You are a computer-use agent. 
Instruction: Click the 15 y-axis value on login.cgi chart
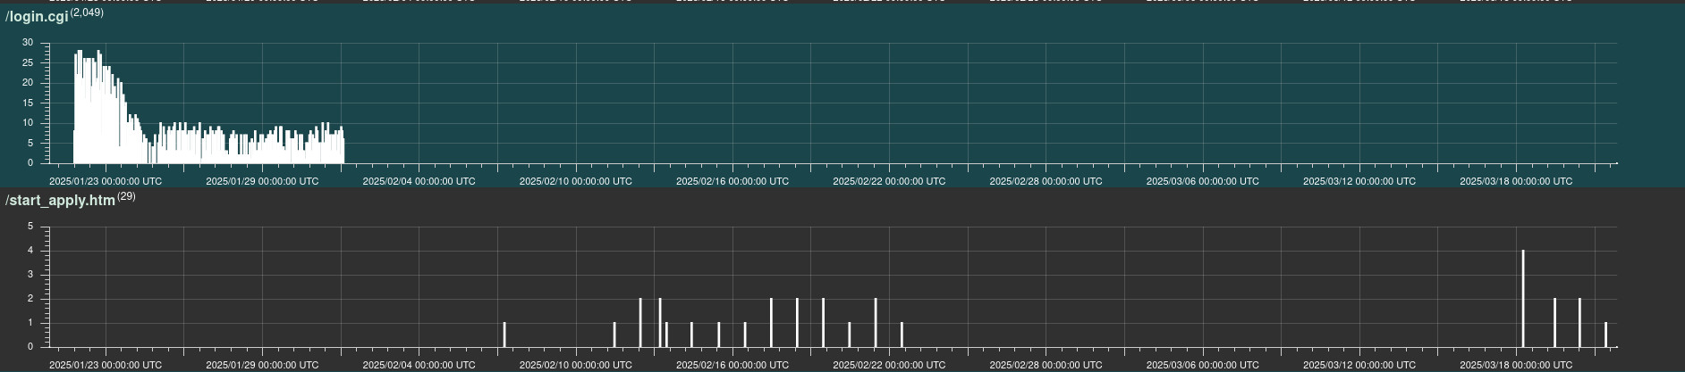click(x=28, y=103)
